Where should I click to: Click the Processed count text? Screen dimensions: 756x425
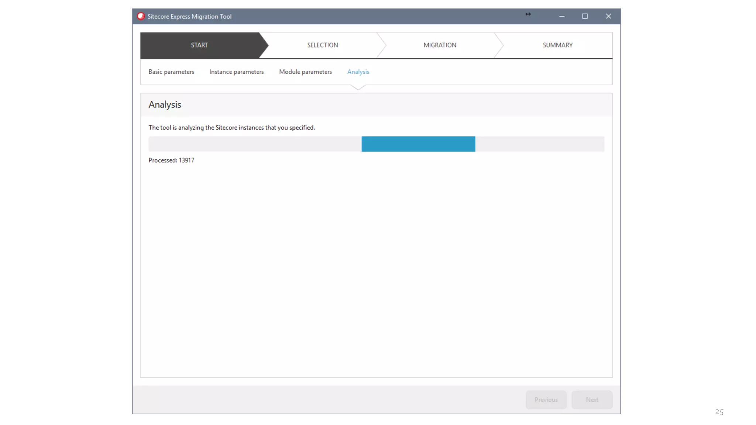click(x=171, y=160)
